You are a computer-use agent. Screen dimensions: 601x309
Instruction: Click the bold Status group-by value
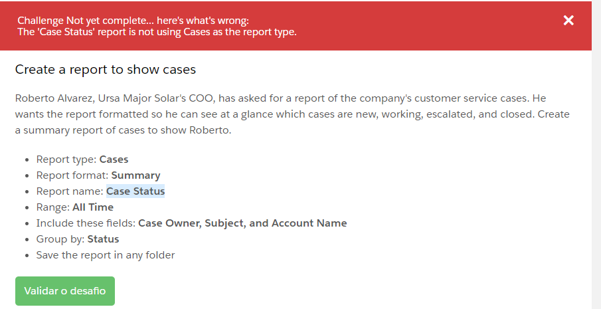tap(103, 239)
